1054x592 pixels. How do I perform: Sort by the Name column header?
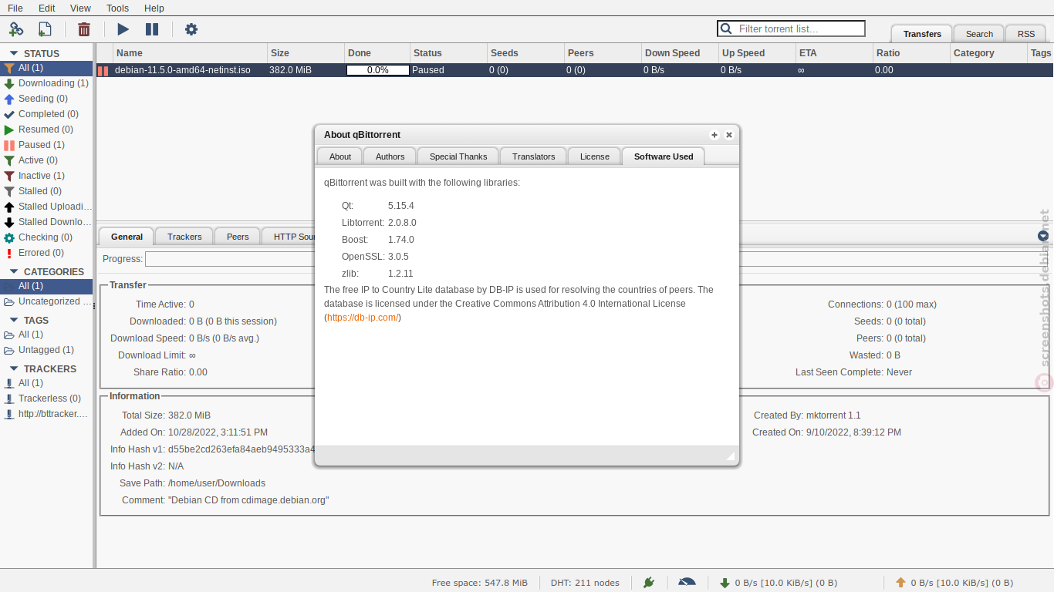[x=190, y=53]
